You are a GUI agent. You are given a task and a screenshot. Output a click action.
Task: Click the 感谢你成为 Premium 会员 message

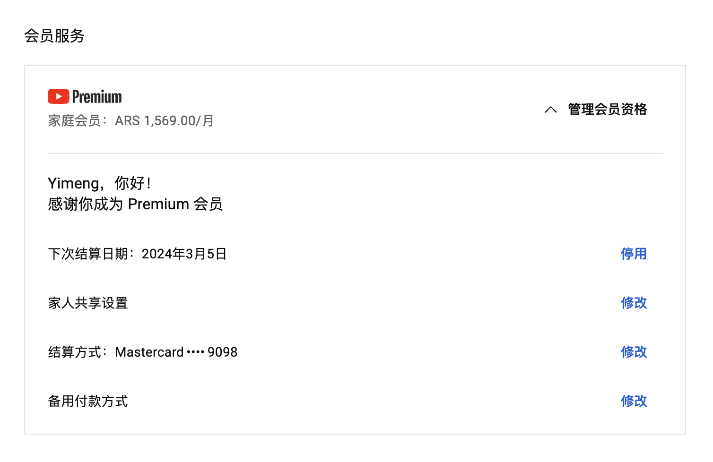pos(135,204)
